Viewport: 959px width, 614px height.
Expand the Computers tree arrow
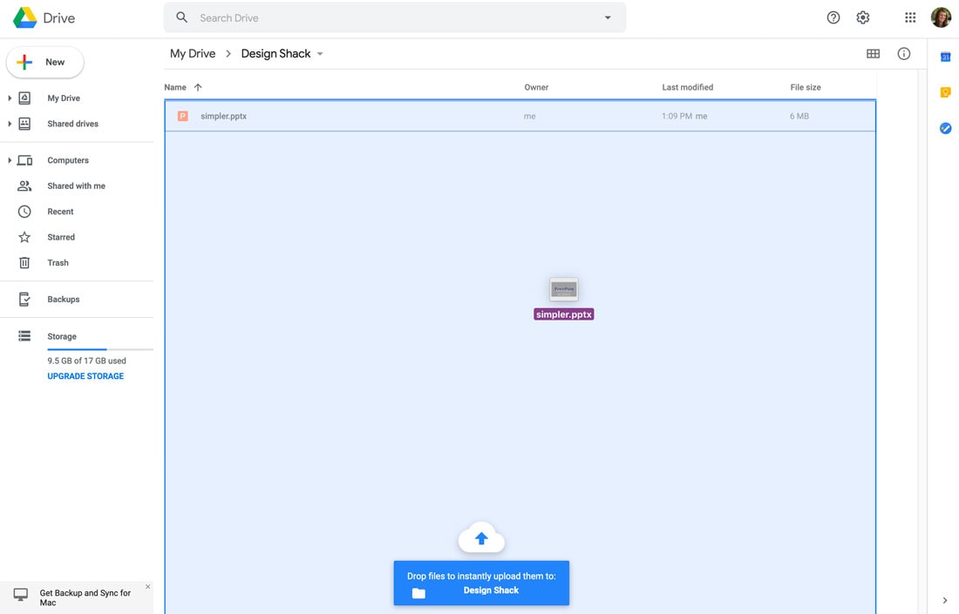(x=10, y=160)
